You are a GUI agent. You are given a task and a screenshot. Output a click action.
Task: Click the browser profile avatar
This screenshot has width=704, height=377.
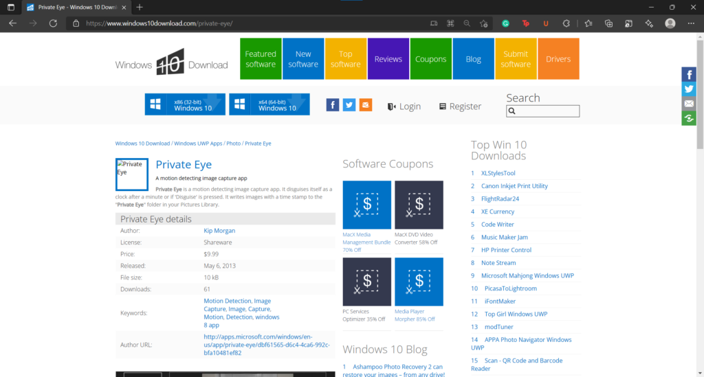(670, 23)
